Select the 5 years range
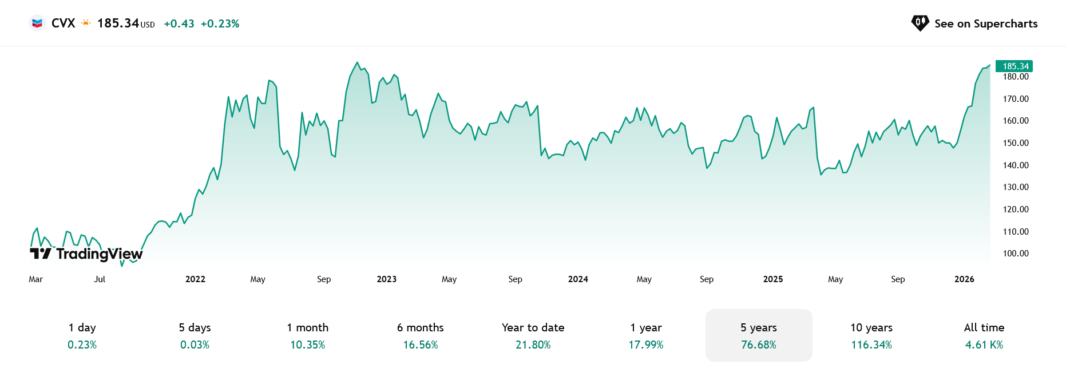Image resolution: width=1066 pixels, height=372 pixels. point(759,335)
